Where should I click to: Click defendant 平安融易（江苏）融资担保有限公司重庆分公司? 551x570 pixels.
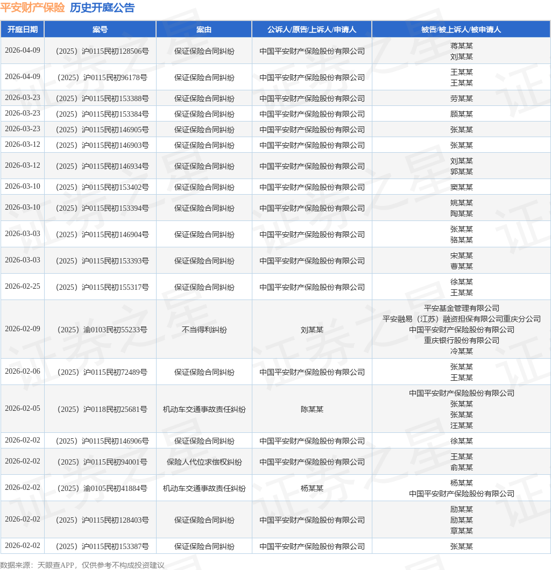coord(461,319)
